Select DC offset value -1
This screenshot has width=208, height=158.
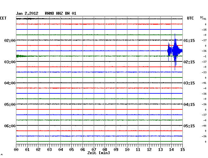[x=205, y=57]
